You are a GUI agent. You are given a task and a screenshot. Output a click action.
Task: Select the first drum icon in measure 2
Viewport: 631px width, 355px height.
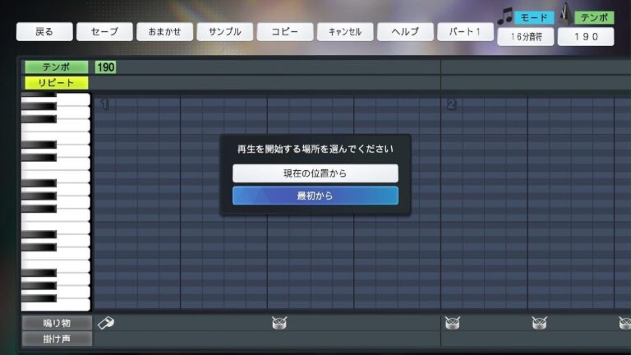[452, 323]
